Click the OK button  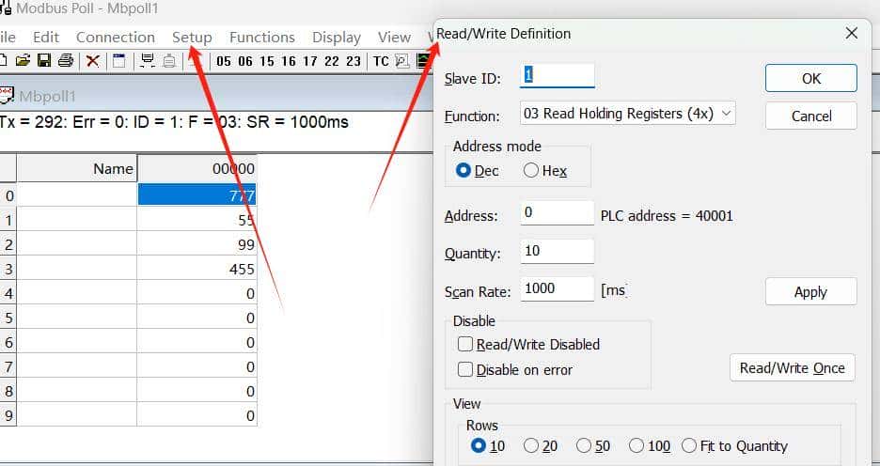coord(811,78)
